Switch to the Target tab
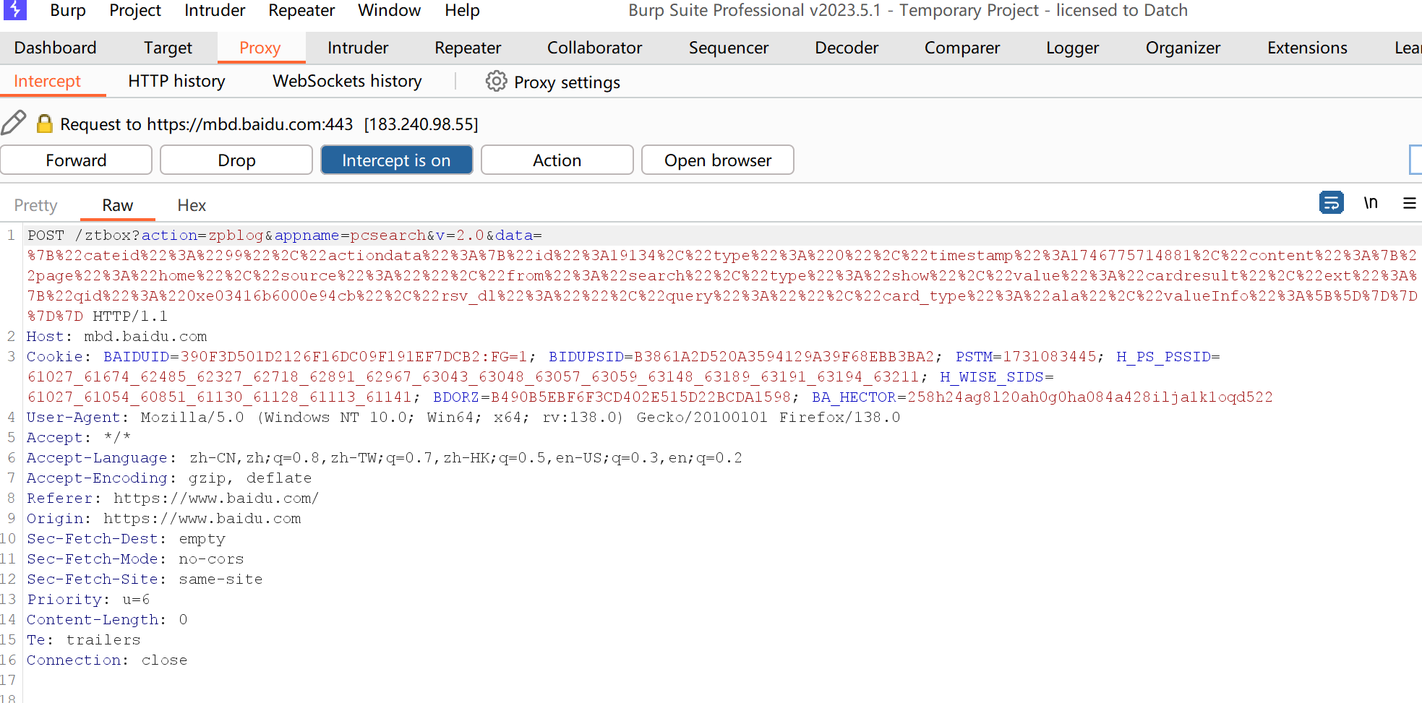 [168, 48]
